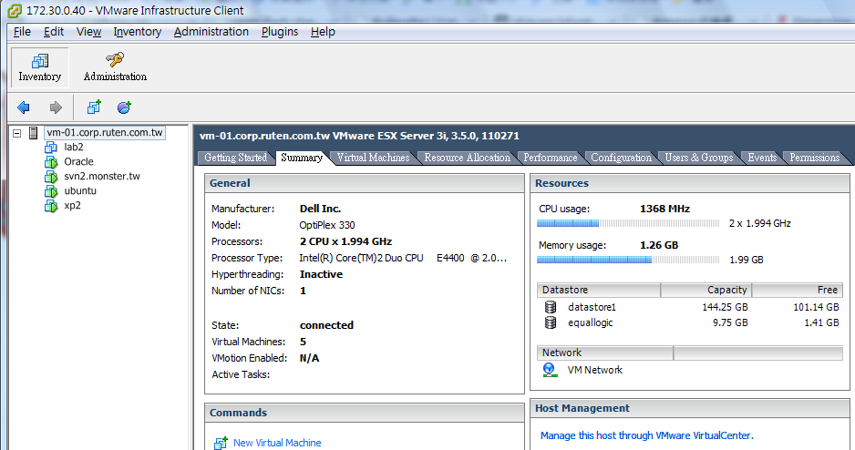Image resolution: width=855 pixels, height=450 pixels.
Task: Switch to the Virtual Machines tab
Action: pyautogui.click(x=373, y=158)
